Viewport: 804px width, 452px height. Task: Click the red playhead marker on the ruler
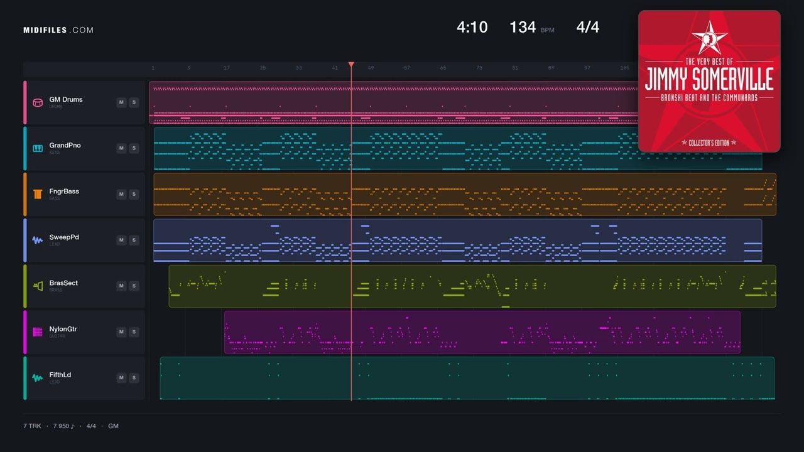351,65
